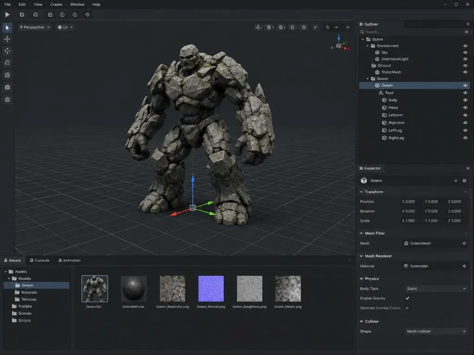Click the filter icon in the Outliner search bar

(466, 32)
